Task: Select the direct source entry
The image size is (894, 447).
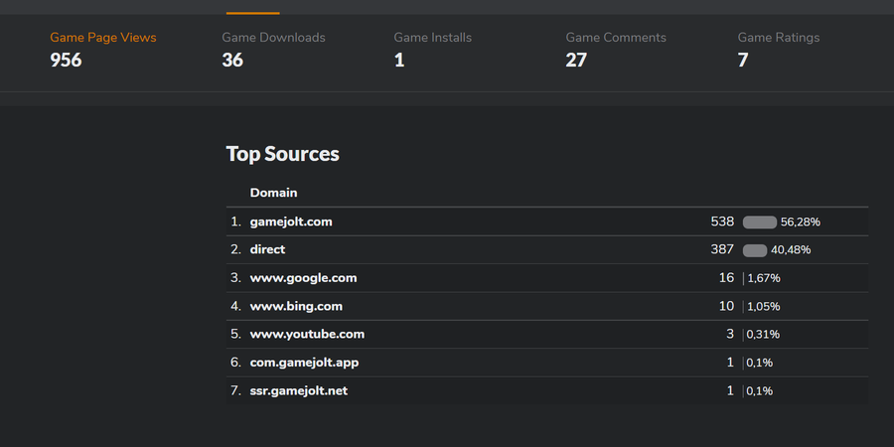Action: [x=267, y=249]
